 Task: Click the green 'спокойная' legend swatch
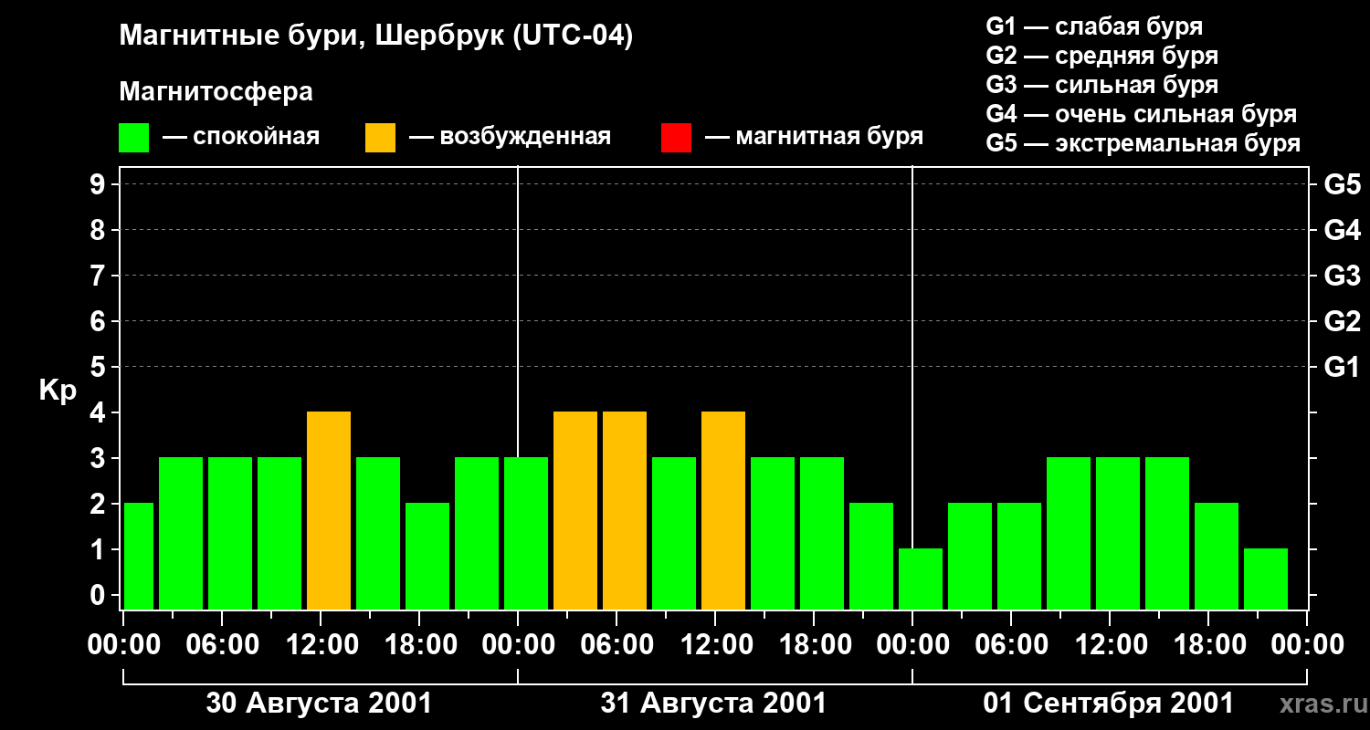pyautogui.click(x=134, y=138)
